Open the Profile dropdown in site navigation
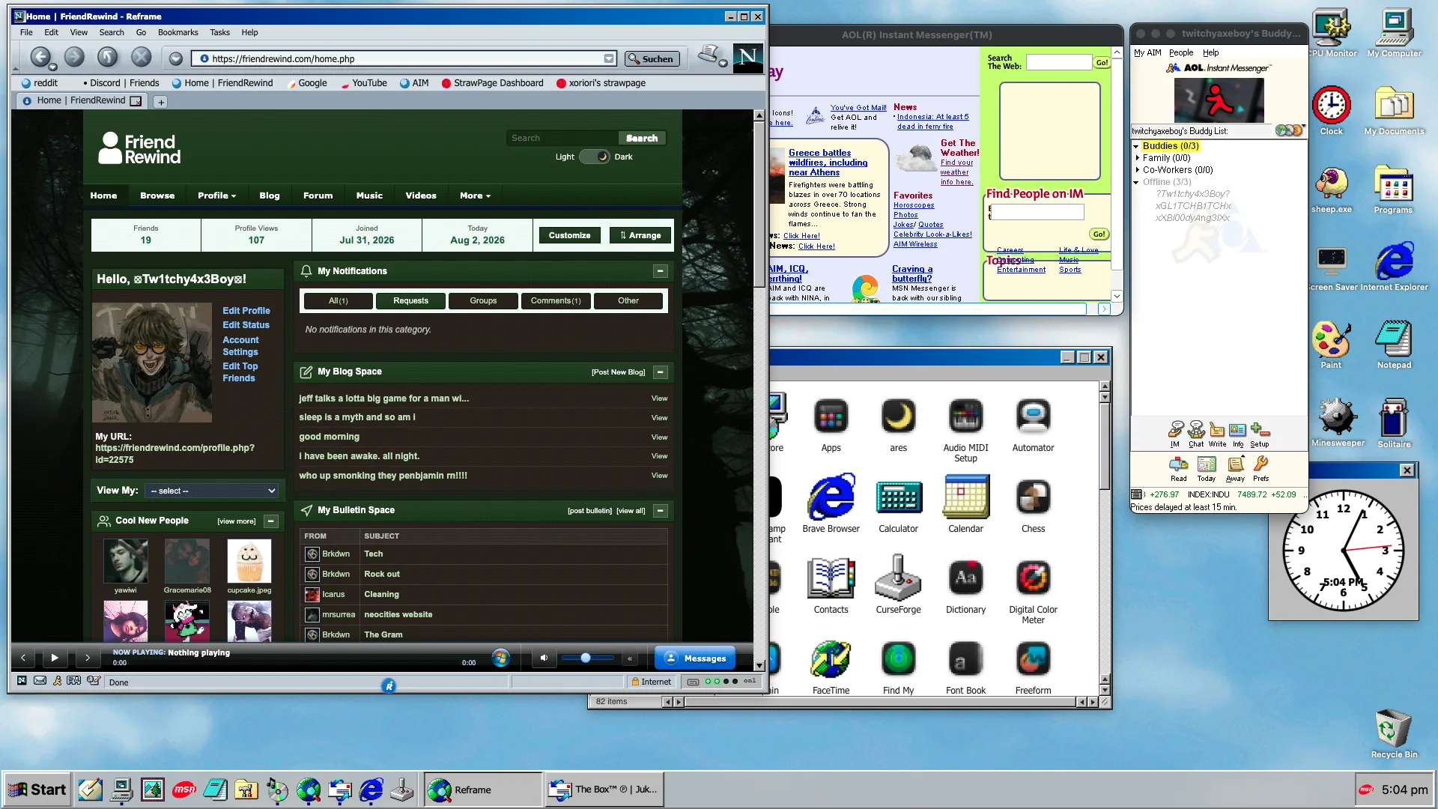1438x809 pixels. 216,196
